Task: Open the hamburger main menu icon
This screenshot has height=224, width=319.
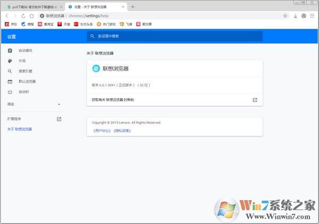Action: [x=312, y=15]
